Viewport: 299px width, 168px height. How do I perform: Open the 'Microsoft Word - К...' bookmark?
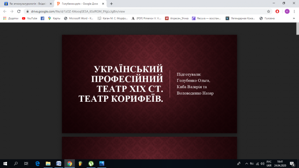(x=78, y=18)
